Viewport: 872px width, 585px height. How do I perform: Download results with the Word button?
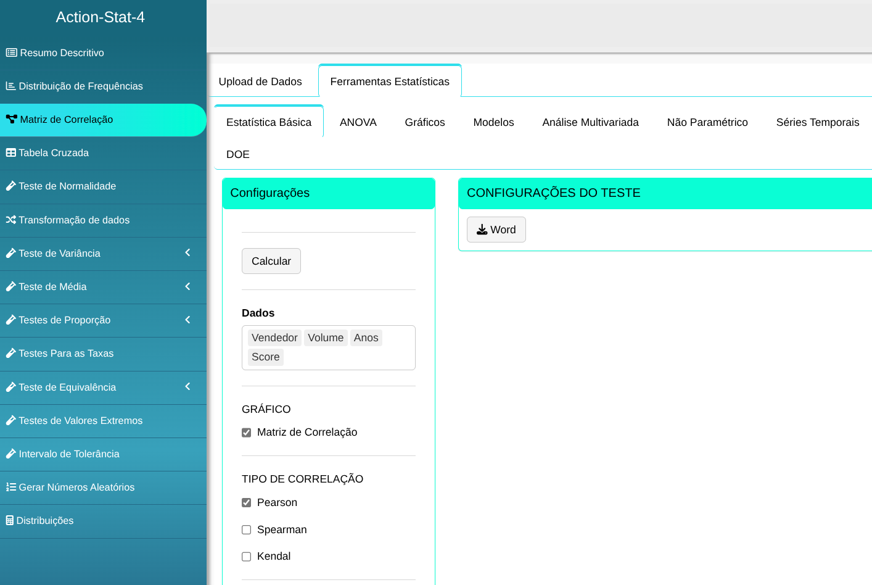point(496,230)
